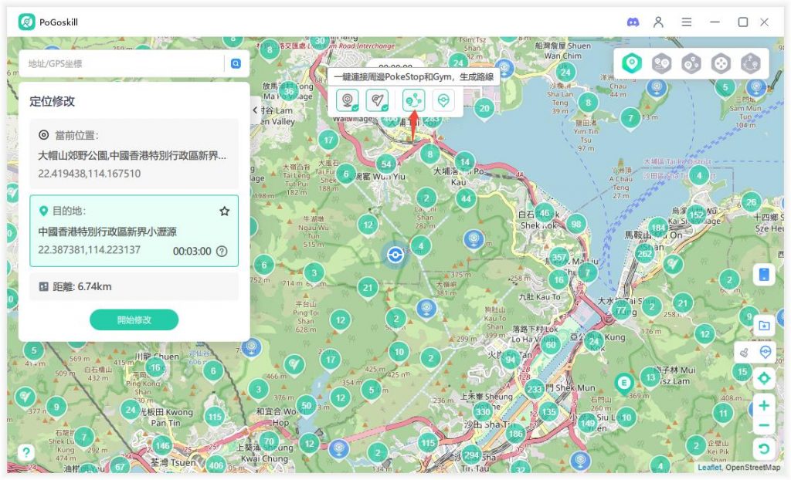Screen dimensions: 791x480
Task: Collapse the side panel with the chevron
Action: coord(255,110)
